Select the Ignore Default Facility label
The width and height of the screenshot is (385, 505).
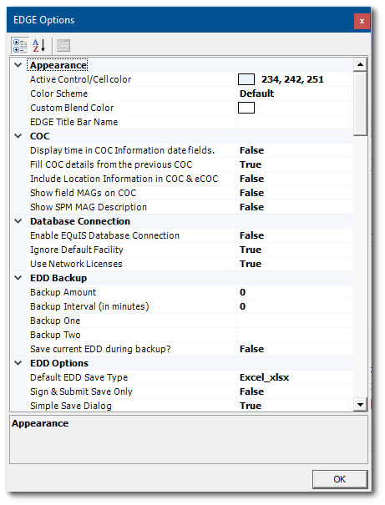click(x=77, y=250)
